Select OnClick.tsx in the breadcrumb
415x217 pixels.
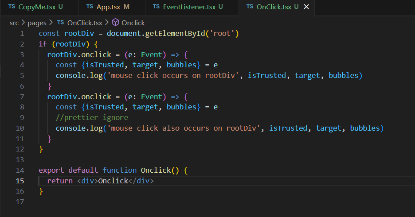point(85,23)
